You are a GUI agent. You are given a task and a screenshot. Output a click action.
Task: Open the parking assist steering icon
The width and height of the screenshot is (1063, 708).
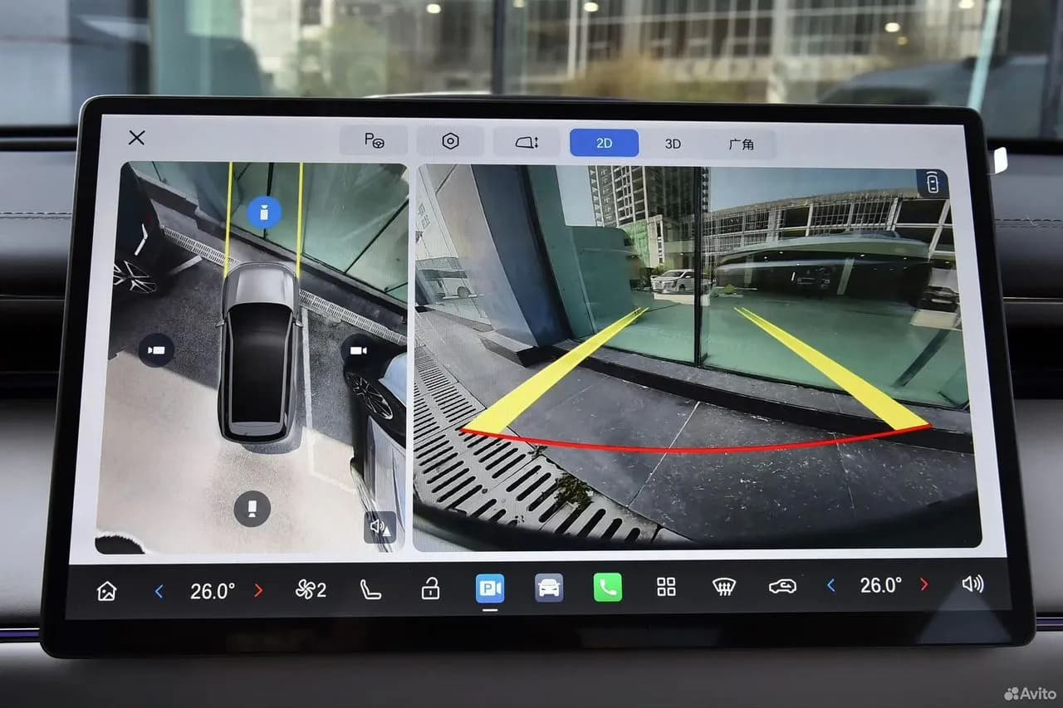[374, 141]
